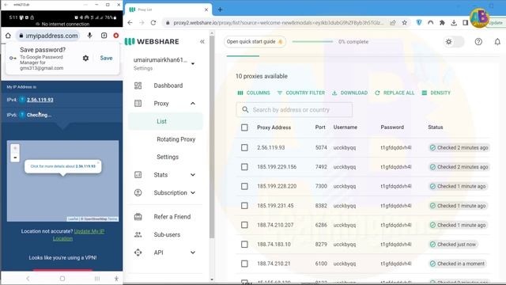Screen dimensions: 506x285
Task: Tap the microphone icon in phone browser
Action: click(89, 36)
